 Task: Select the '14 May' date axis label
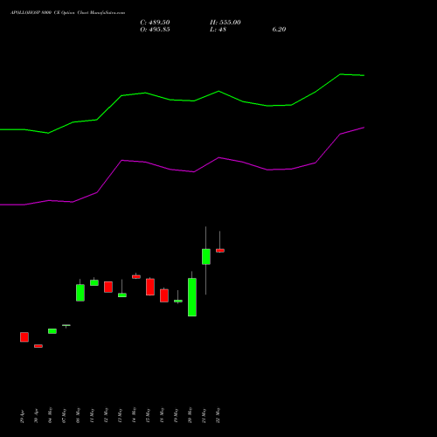[135, 415]
